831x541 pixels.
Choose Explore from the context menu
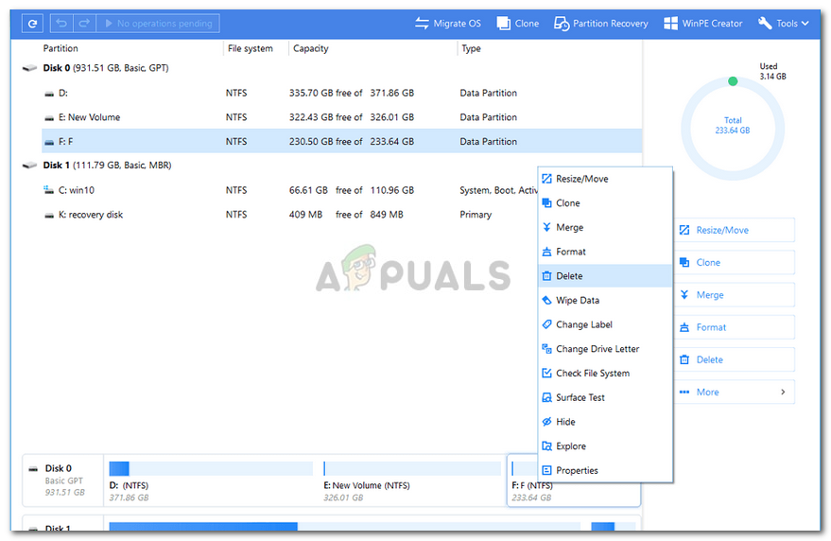(x=605, y=446)
